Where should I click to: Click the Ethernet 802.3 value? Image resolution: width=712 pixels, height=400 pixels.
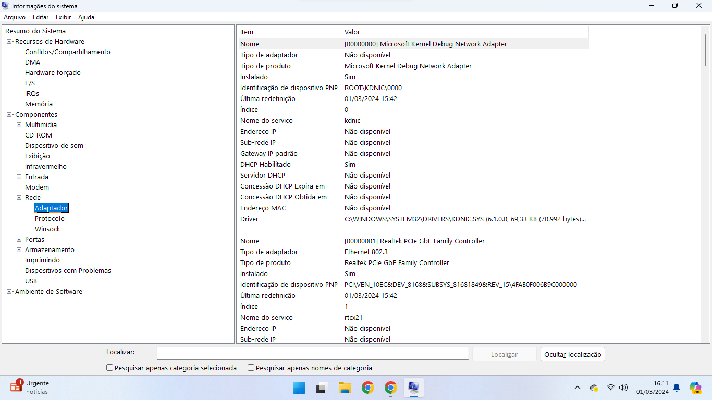click(366, 252)
